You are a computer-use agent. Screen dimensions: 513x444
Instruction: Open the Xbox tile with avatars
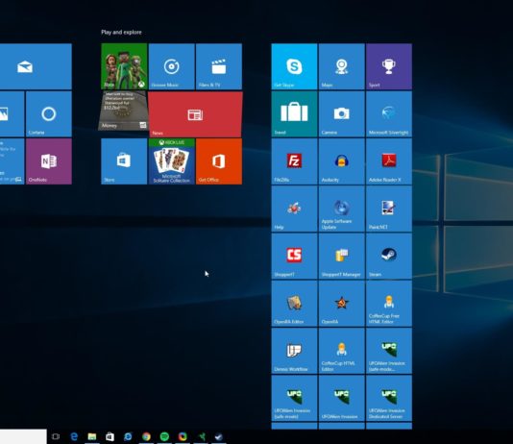tap(124, 66)
